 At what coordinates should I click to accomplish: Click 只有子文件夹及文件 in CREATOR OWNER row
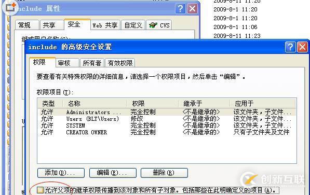[261, 132]
